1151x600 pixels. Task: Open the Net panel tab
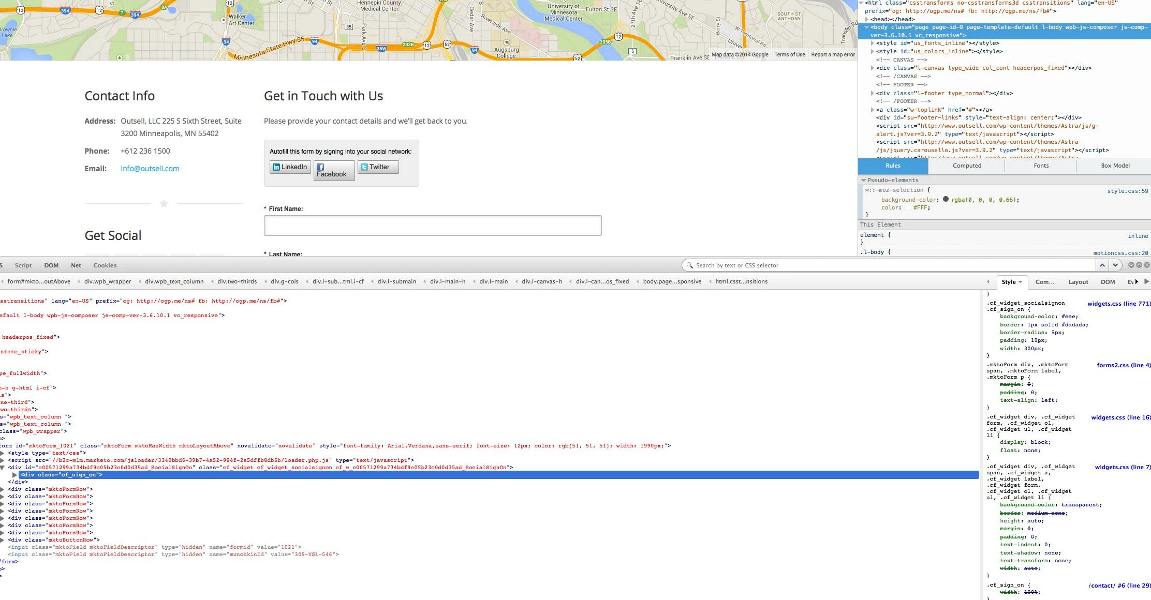tap(76, 265)
